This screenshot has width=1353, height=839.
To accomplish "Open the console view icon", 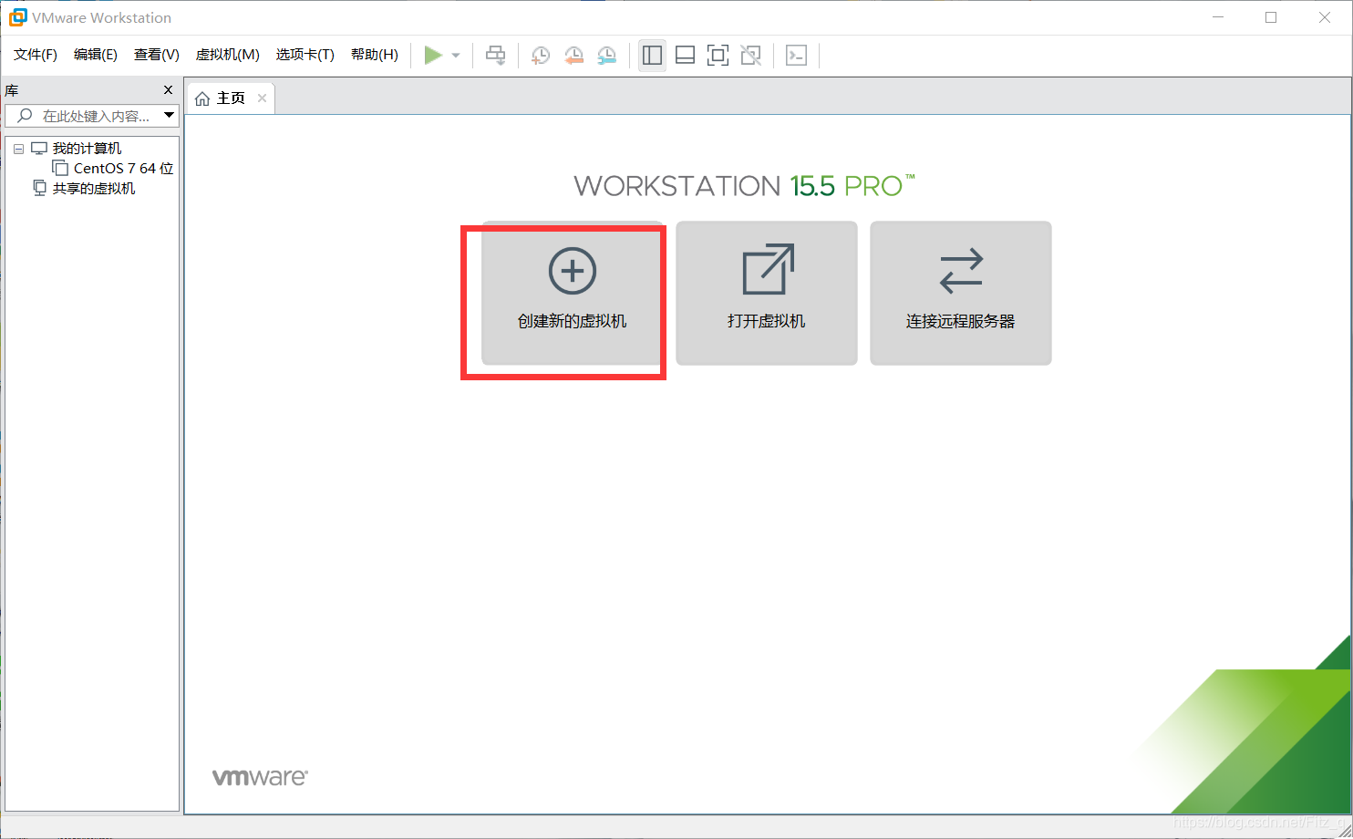I will point(796,56).
